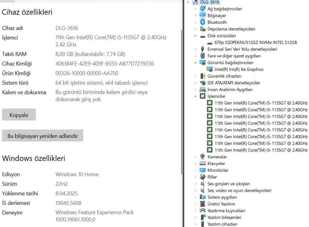309x227 pixels.
Task: Click the Sistem aygıtları icon
Action: click(203, 197)
